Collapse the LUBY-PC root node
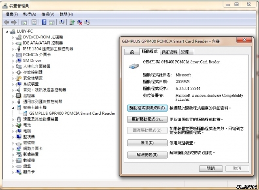Viewport: 259px width, 190px height. (x=7, y=32)
